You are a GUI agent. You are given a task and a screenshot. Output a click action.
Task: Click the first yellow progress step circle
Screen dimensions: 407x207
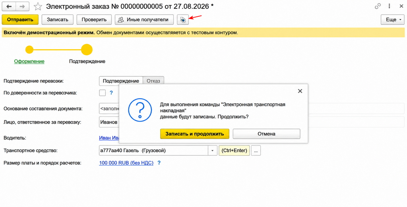coord(29,50)
